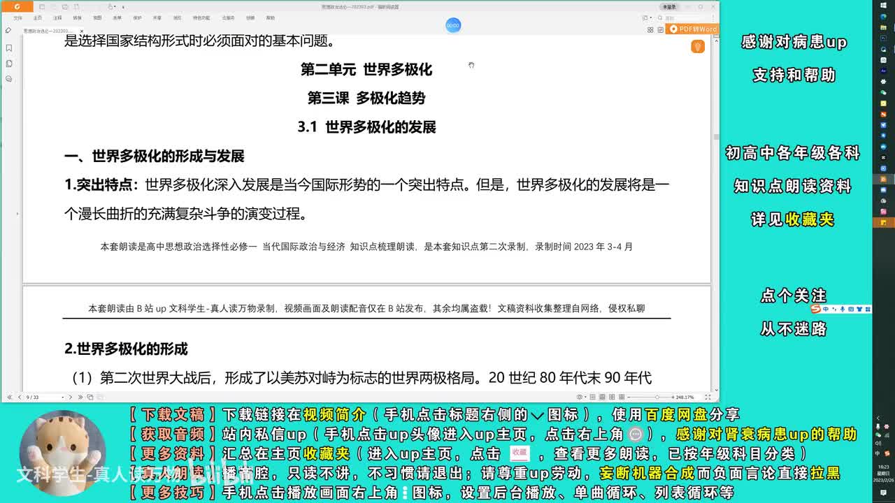Image resolution: width=895 pixels, height=503 pixels.
Task: Click the blue 00:00 timer circle
Action: coord(453,25)
